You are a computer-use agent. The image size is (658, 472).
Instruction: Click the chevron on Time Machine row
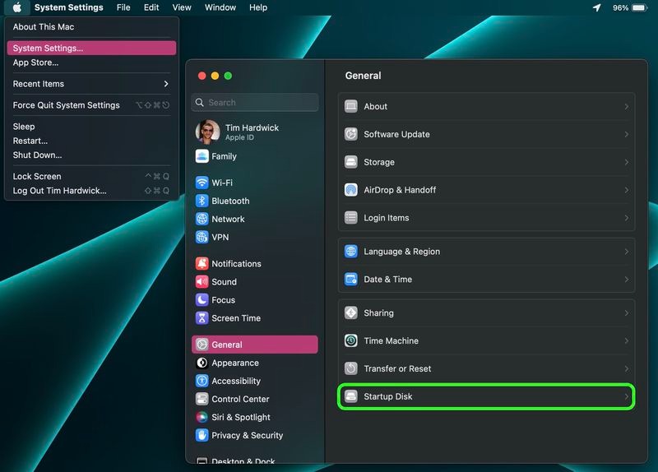[626, 340]
